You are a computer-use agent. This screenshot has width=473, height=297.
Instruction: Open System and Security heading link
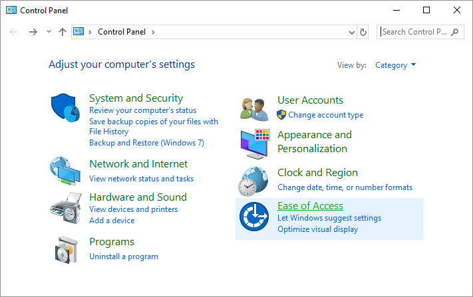coord(136,98)
